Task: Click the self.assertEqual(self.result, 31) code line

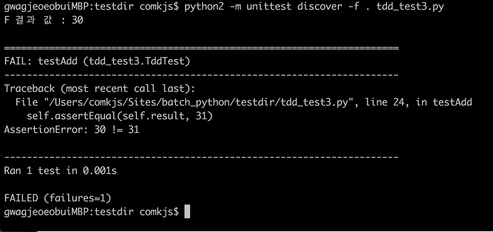Action: pos(120,116)
